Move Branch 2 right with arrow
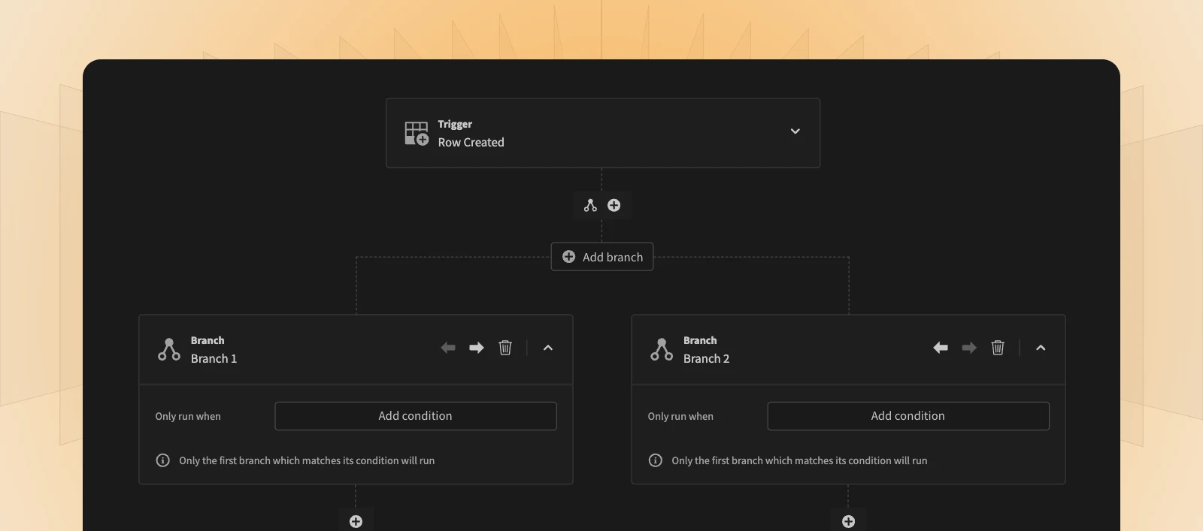1203x531 pixels. pyautogui.click(x=969, y=348)
